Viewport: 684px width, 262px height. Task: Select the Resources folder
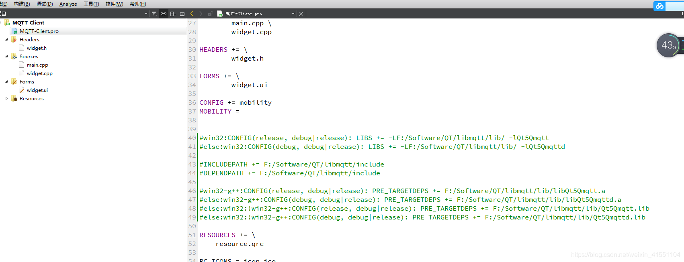pyautogui.click(x=32, y=99)
